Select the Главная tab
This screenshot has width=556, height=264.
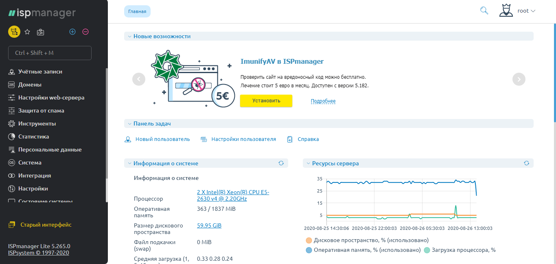click(137, 11)
